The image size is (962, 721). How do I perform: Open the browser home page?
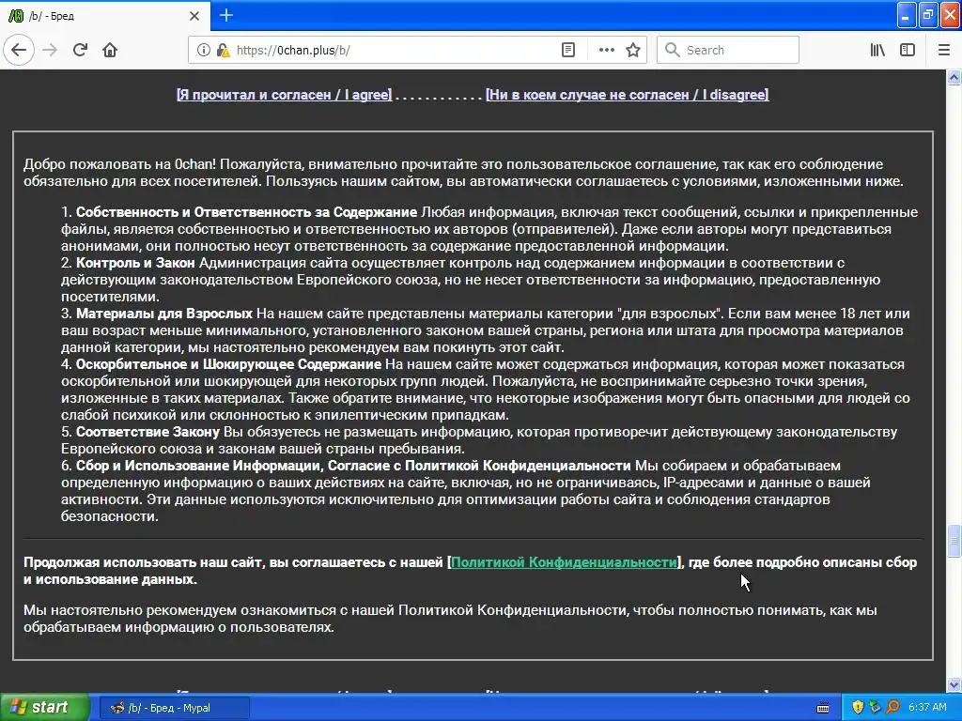[110, 50]
